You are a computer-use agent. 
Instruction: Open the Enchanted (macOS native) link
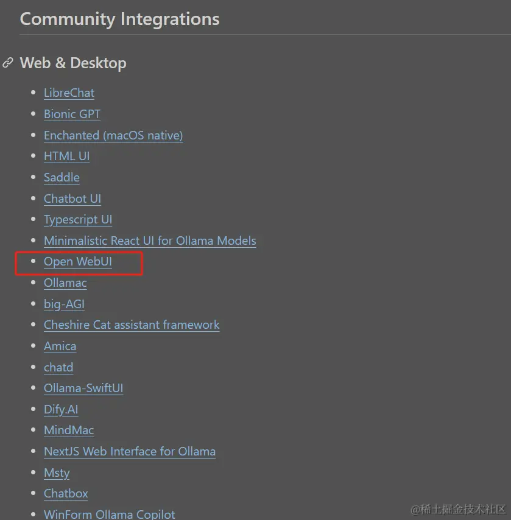113,135
